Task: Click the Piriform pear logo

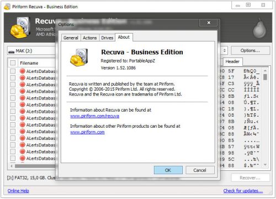Action: pyautogui.click(x=259, y=28)
